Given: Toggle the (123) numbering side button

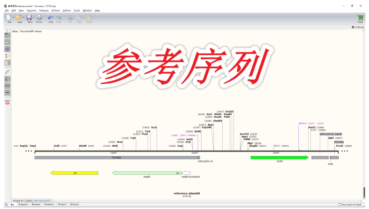Looking at the screenshot, I should (7, 86).
